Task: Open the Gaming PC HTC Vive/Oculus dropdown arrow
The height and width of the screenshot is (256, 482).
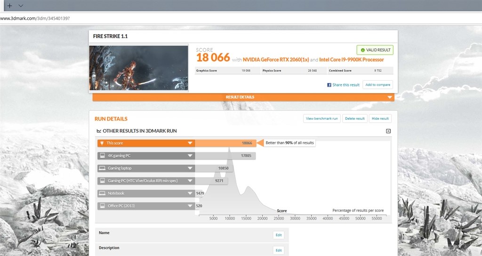Action: click(x=190, y=181)
